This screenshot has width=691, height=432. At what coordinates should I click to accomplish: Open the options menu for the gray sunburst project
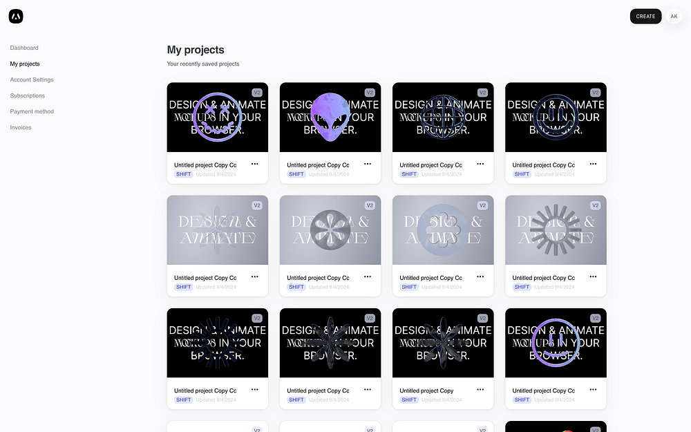593,277
